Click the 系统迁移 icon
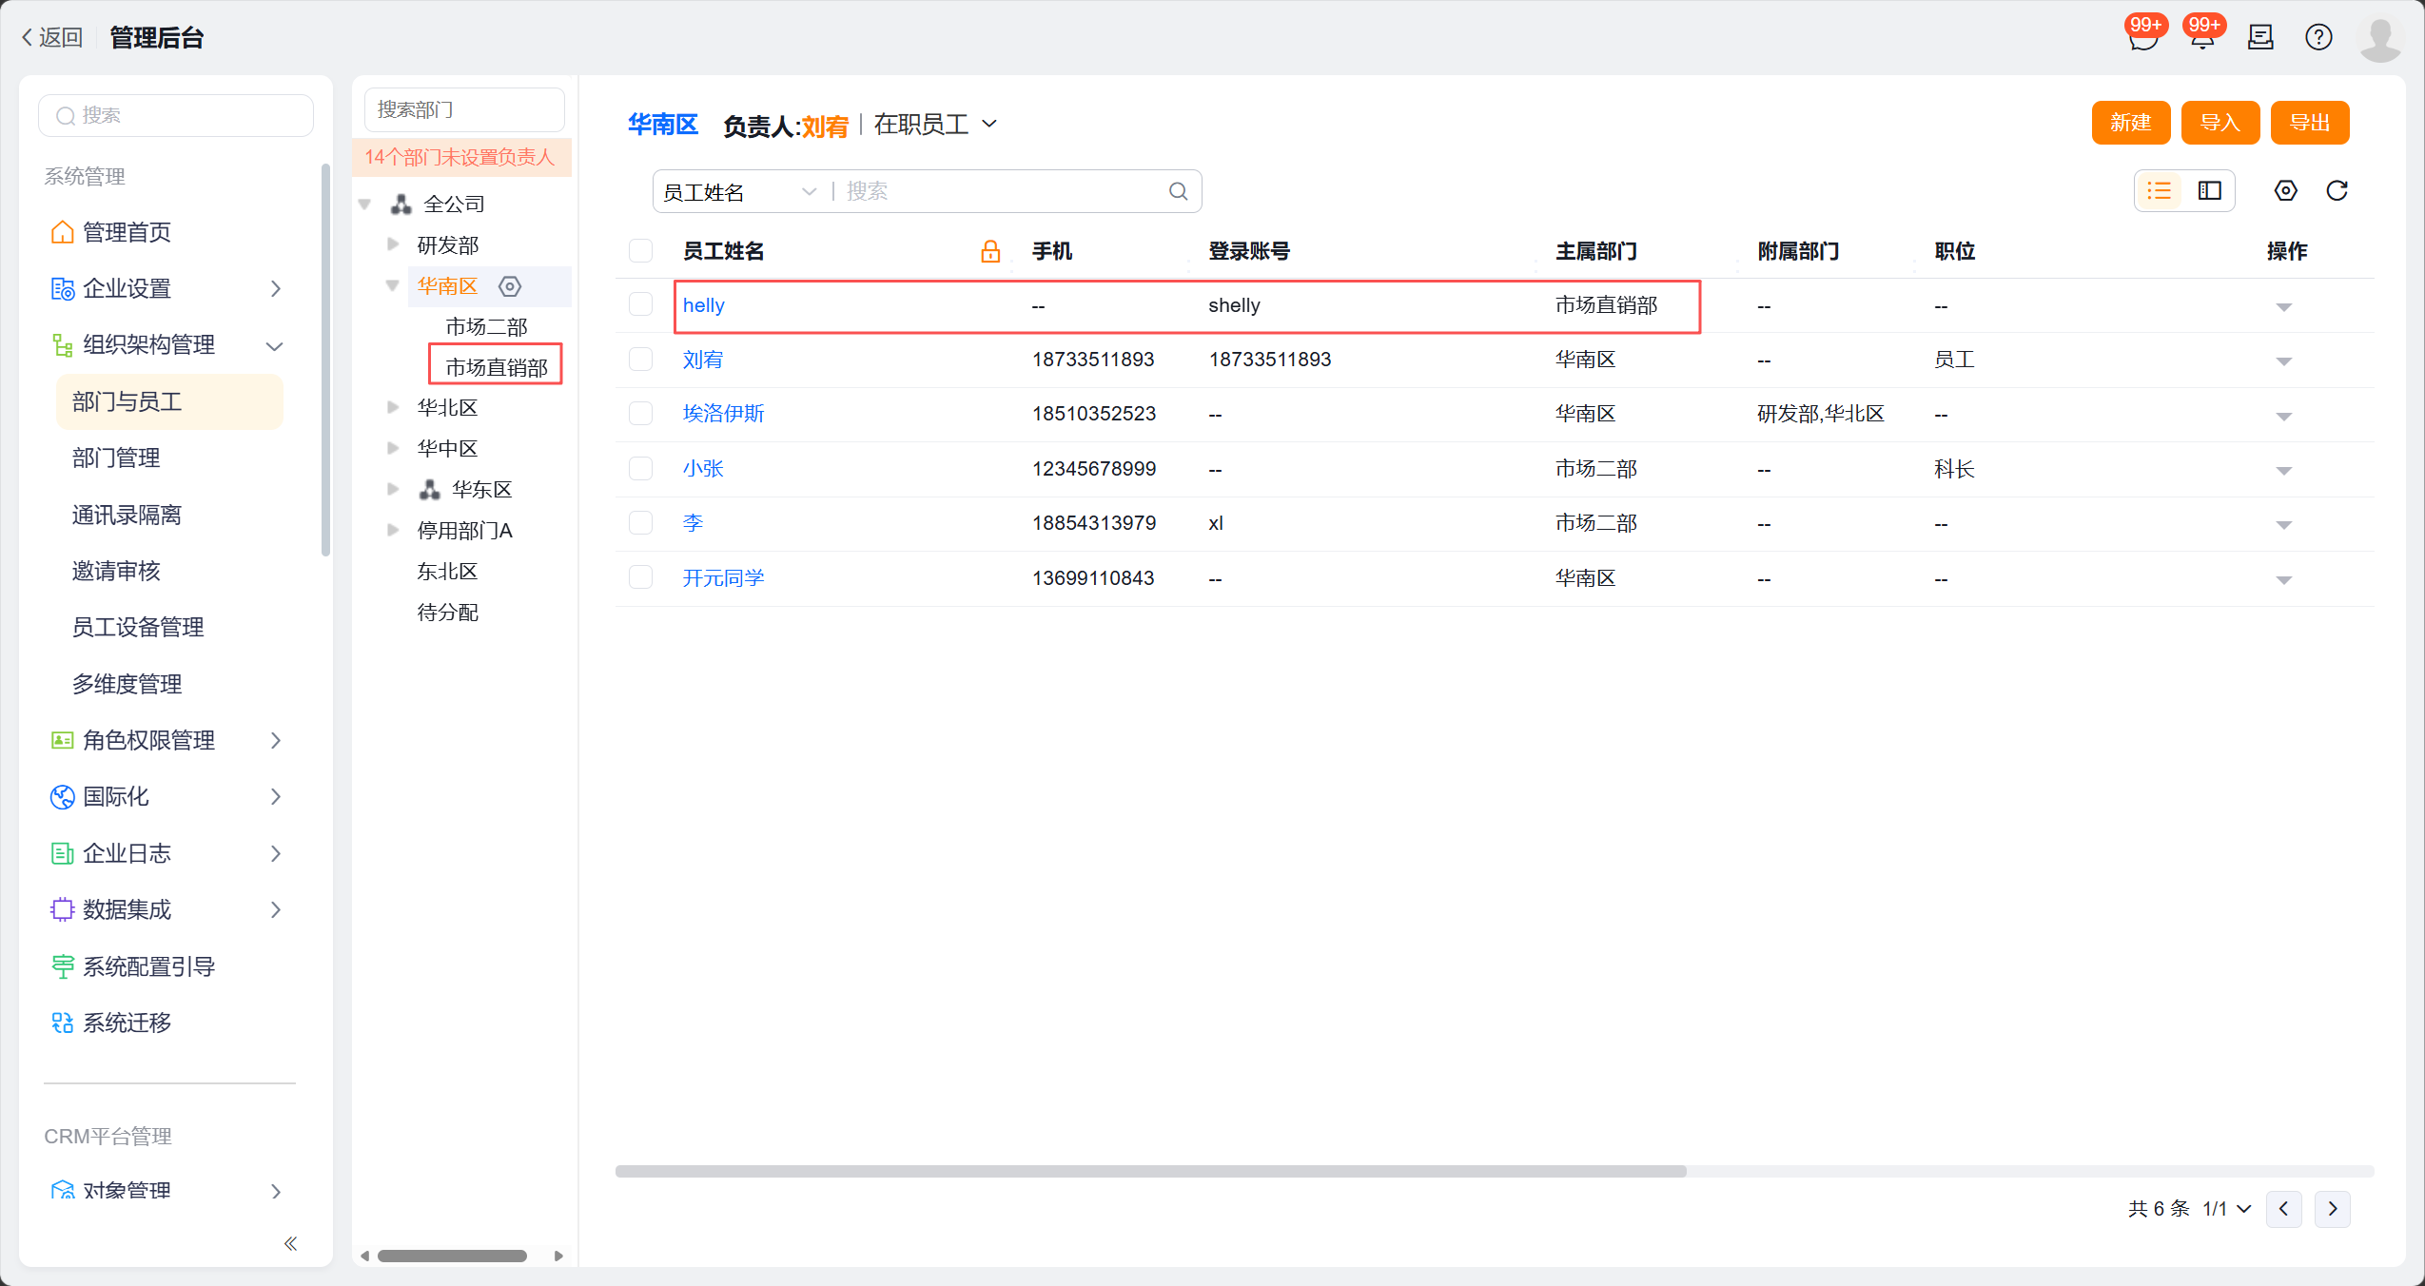Viewport: 2425px width, 1286px height. point(62,1023)
